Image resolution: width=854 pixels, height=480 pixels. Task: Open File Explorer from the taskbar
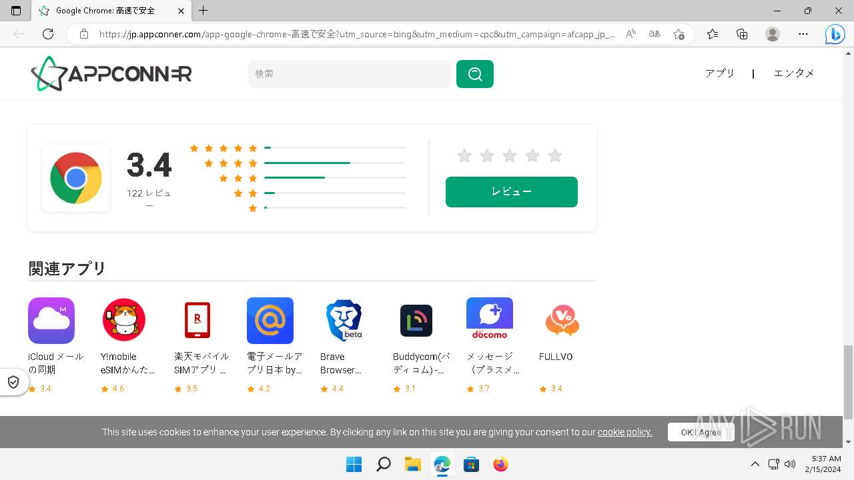412,464
